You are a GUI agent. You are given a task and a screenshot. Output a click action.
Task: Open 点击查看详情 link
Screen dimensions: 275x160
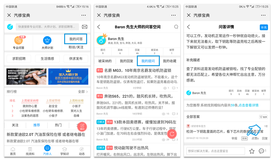[x=248, y=105]
